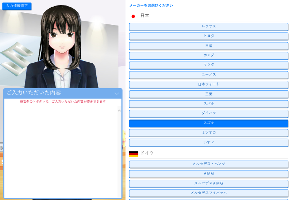This screenshot has height=200, width=292.
Task: Click the red Japan flag icon
Action: 133,16
